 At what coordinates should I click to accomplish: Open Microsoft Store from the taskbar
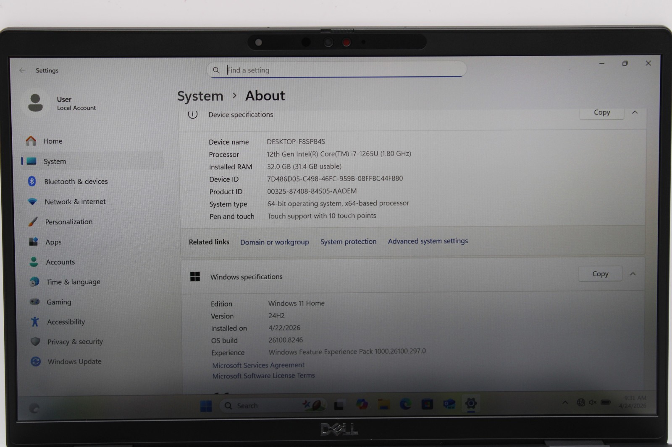[x=427, y=404]
